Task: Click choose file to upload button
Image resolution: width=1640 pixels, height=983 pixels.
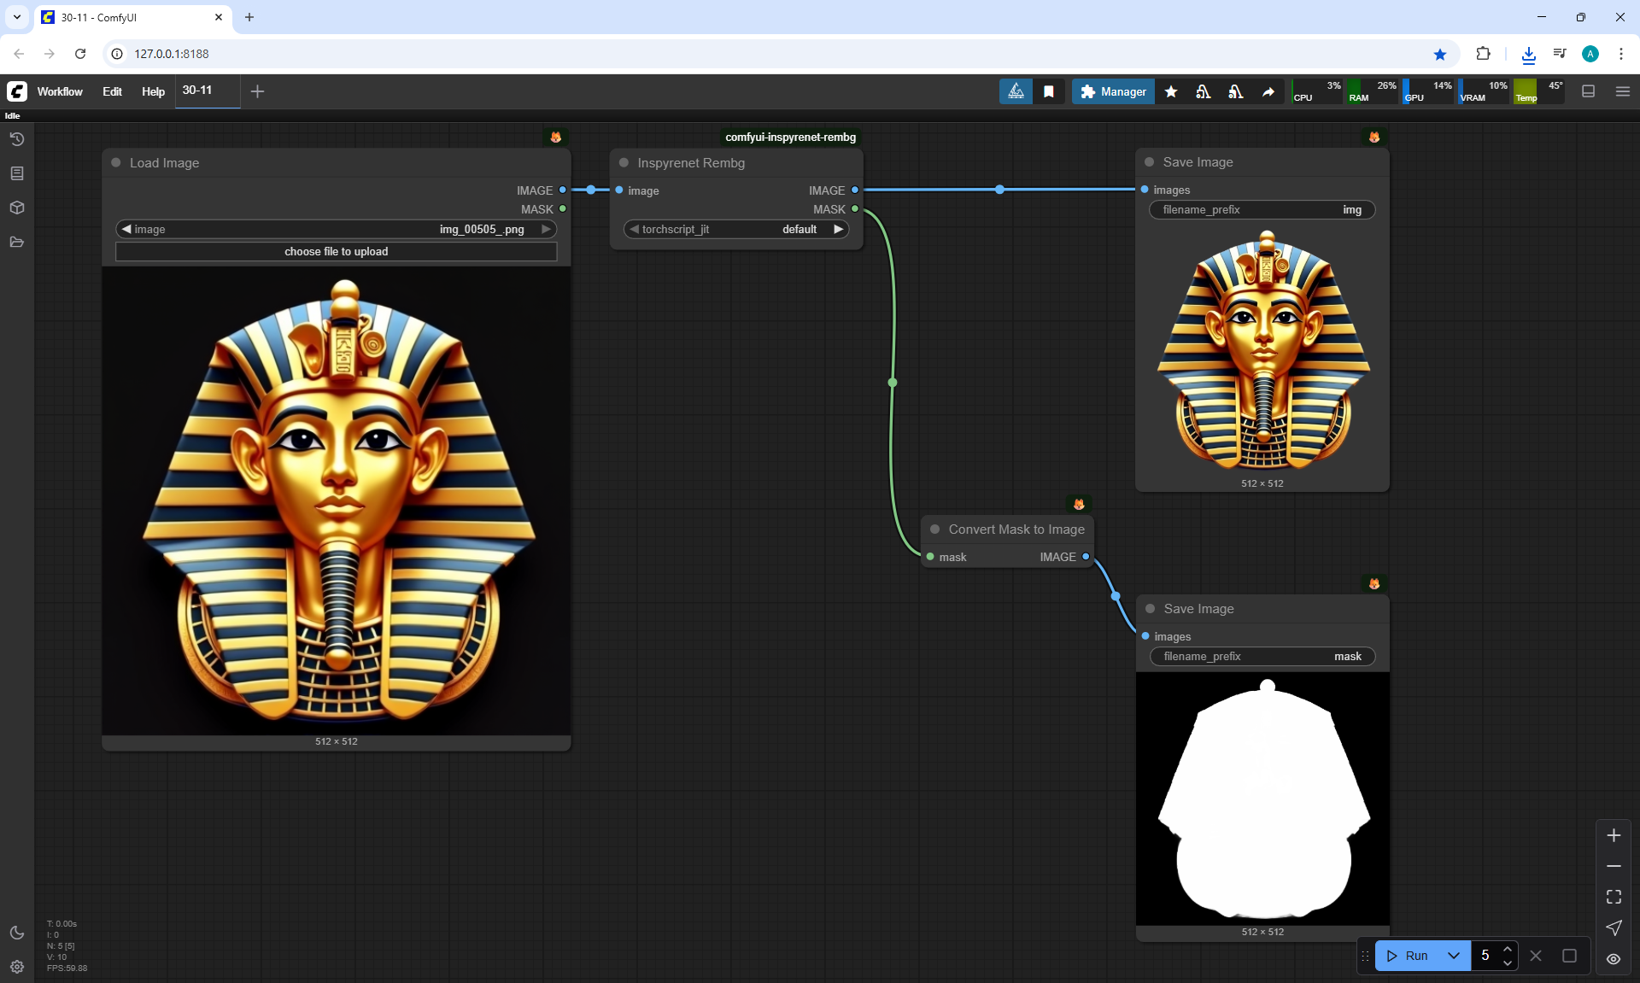Action: [336, 251]
